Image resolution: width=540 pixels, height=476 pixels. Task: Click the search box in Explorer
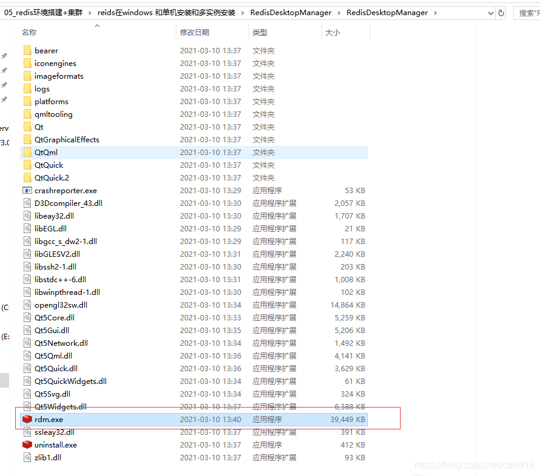527,13
